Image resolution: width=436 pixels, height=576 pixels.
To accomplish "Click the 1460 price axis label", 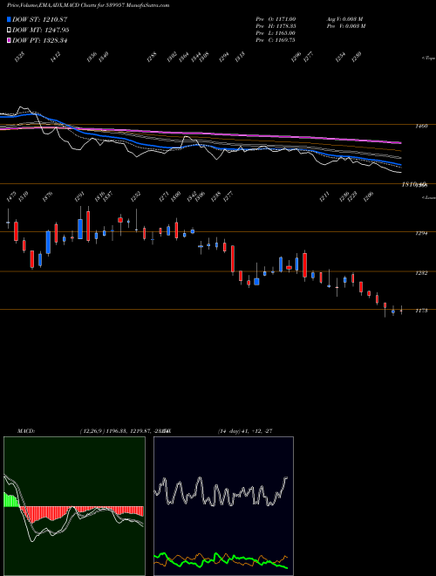I will point(421,126).
